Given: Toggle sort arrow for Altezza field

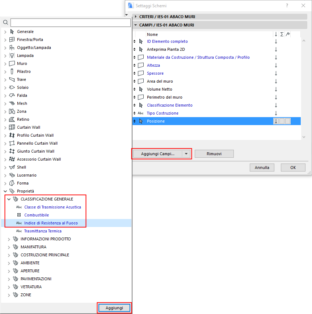Looking at the screenshot, I should pyautogui.click(x=276, y=65).
